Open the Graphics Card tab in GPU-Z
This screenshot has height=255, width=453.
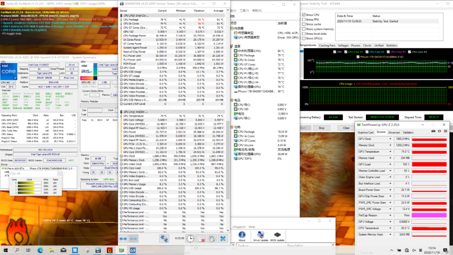click(365, 132)
